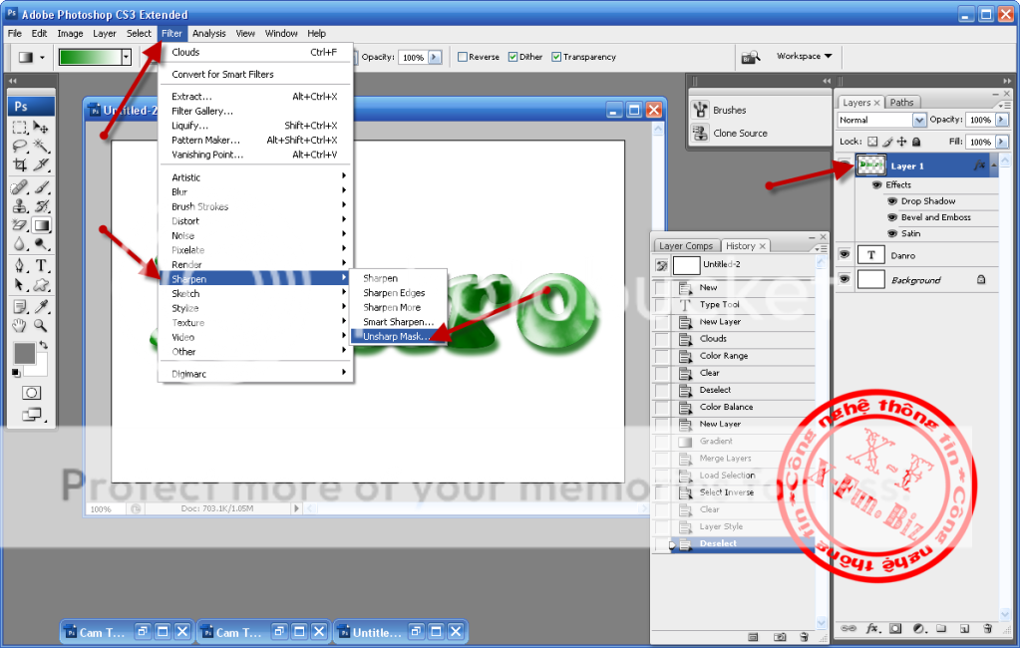Swap foreground and background colors
1020x648 pixels.
pyautogui.click(x=43, y=345)
